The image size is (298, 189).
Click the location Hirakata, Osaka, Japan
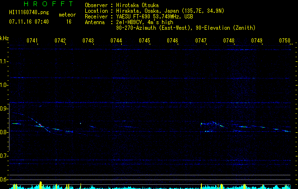[147, 11]
